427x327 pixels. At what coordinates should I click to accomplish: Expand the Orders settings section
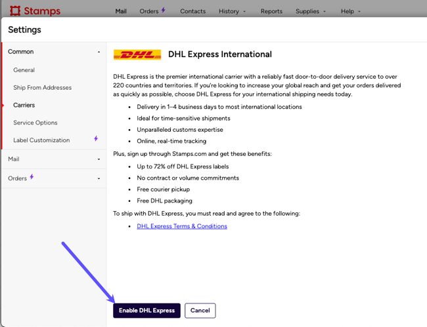pyautogui.click(x=54, y=178)
